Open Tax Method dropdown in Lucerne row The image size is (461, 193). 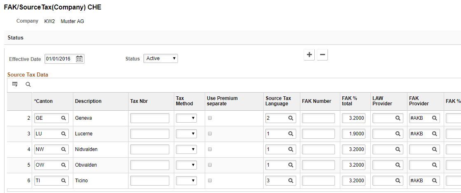tap(186, 134)
